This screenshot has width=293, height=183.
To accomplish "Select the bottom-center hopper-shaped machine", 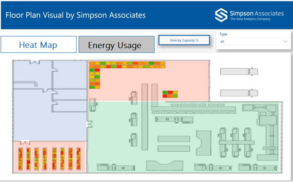I will click(x=164, y=165).
